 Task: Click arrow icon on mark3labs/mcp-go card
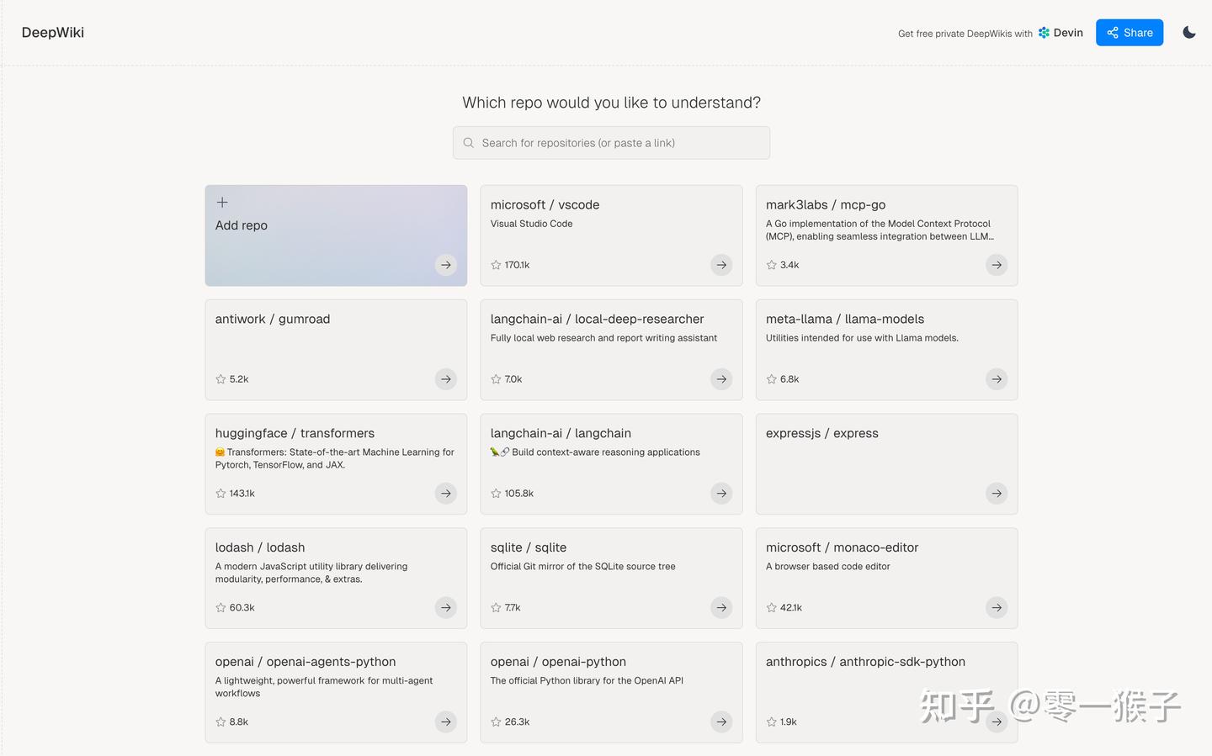997,265
